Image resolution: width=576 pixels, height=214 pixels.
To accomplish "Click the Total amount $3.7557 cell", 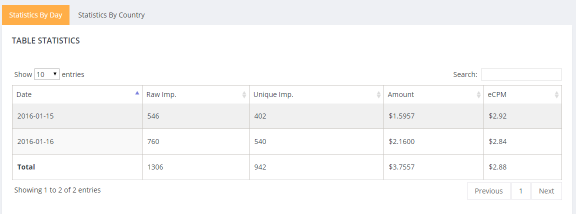I will tap(401, 167).
